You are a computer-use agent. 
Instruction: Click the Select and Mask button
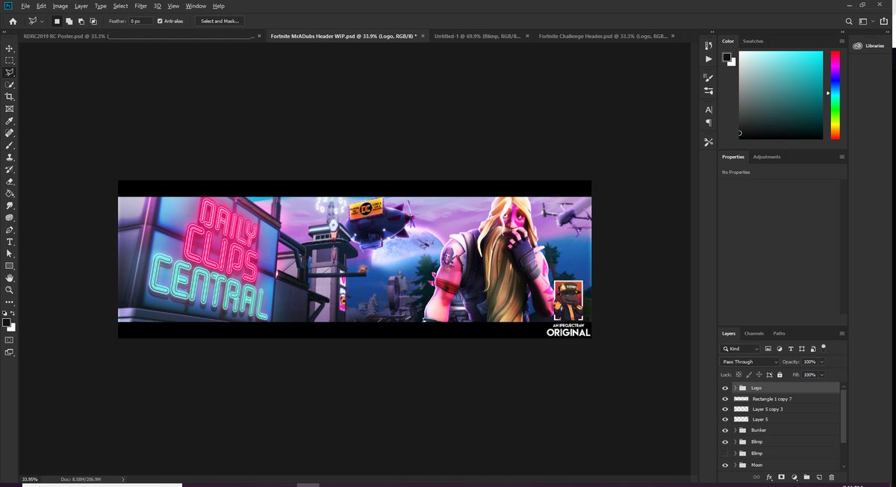pos(220,21)
